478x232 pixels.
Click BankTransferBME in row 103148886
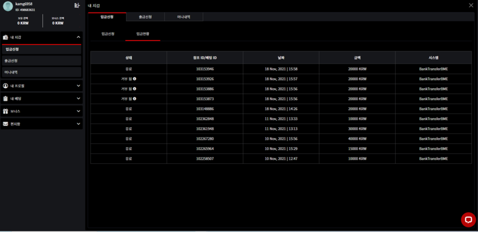433,109
